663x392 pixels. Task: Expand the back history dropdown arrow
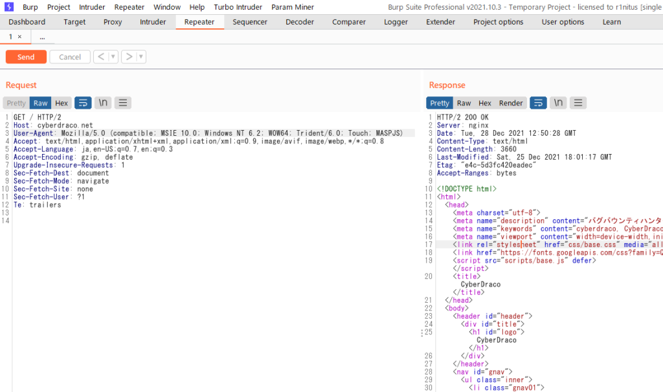click(113, 57)
